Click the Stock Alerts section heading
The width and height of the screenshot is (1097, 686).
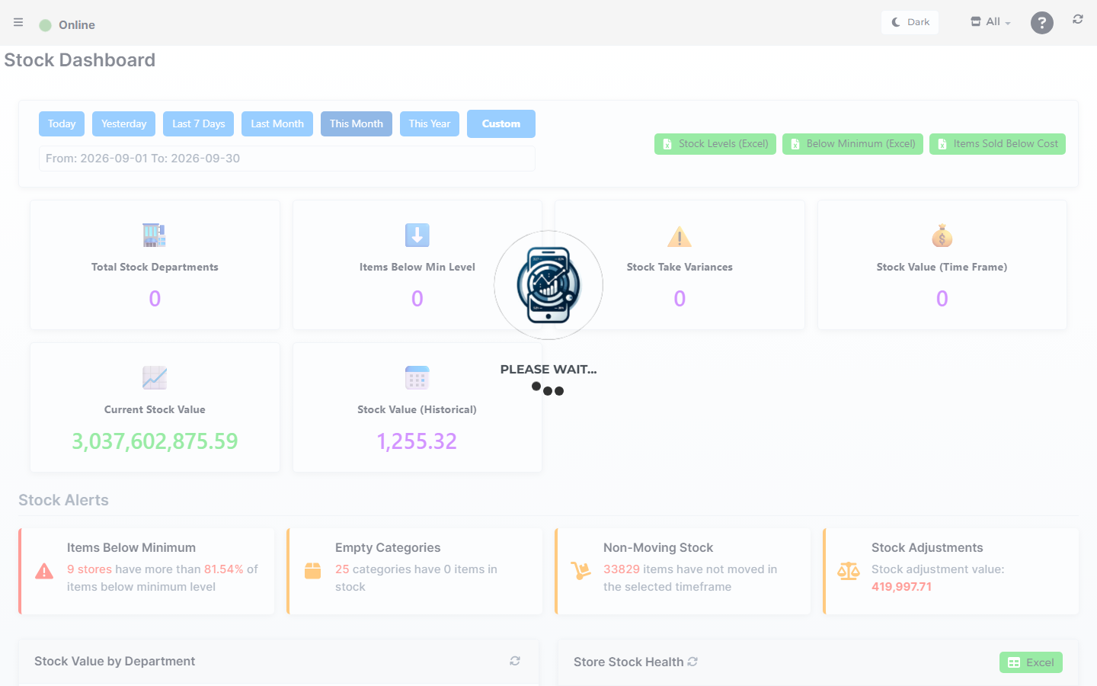coord(64,500)
